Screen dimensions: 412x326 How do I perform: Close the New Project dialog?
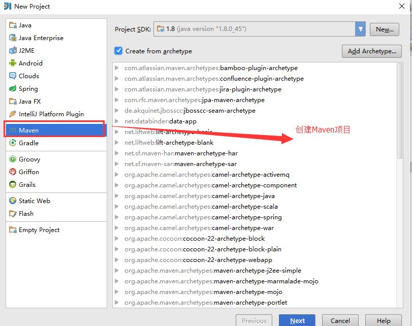point(401,6)
